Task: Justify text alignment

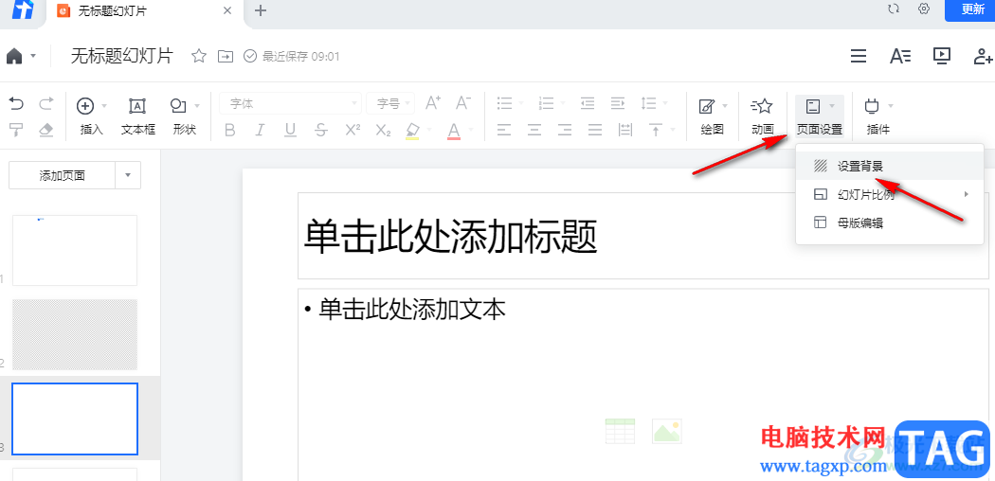Action: pos(595,131)
